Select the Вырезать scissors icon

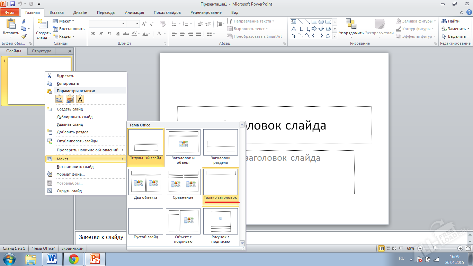click(50, 75)
